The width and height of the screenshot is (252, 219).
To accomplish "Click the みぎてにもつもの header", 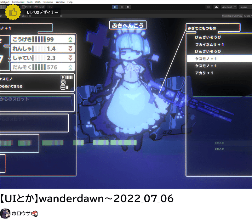I will coord(202,28).
